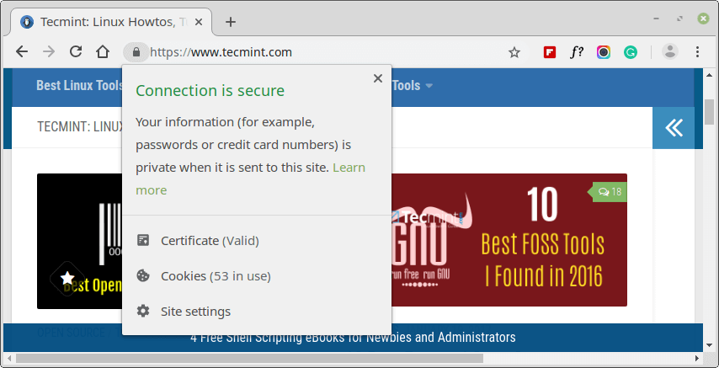The image size is (719, 368).
Task: Open Chrome's three-dot menu
Action: pos(697,52)
